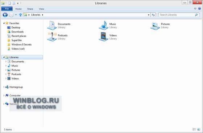The height and width of the screenshot is (133, 203).
Task: Expand the ribbon with the chevron
Action: (195, 9)
